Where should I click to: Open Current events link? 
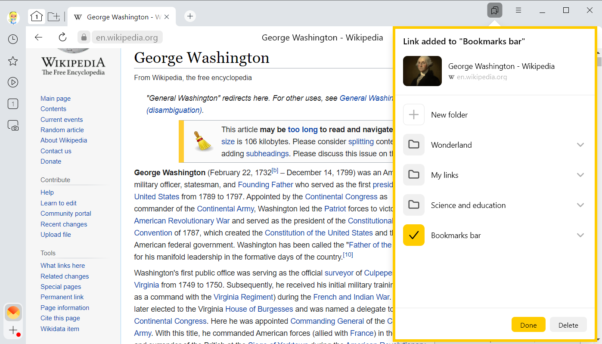[x=62, y=120]
